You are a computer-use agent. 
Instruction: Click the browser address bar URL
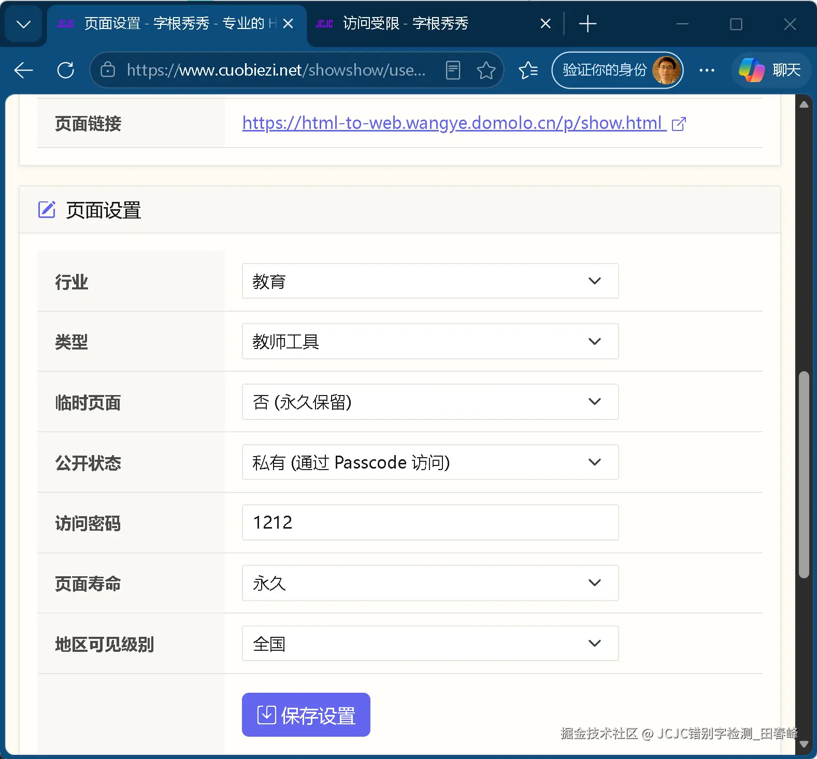pyautogui.click(x=276, y=70)
